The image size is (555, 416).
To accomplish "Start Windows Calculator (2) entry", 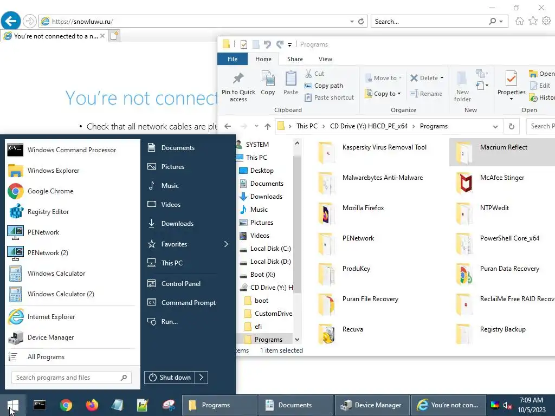I will point(72,294).
